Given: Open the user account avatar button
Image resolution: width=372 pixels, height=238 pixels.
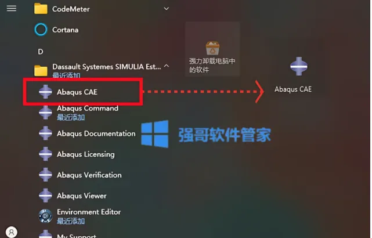Looking at the screenshot, I should tap(12, 232).
